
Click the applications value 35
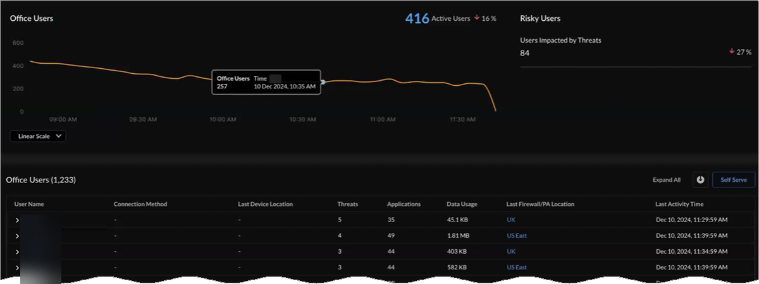tap(390, 220)
